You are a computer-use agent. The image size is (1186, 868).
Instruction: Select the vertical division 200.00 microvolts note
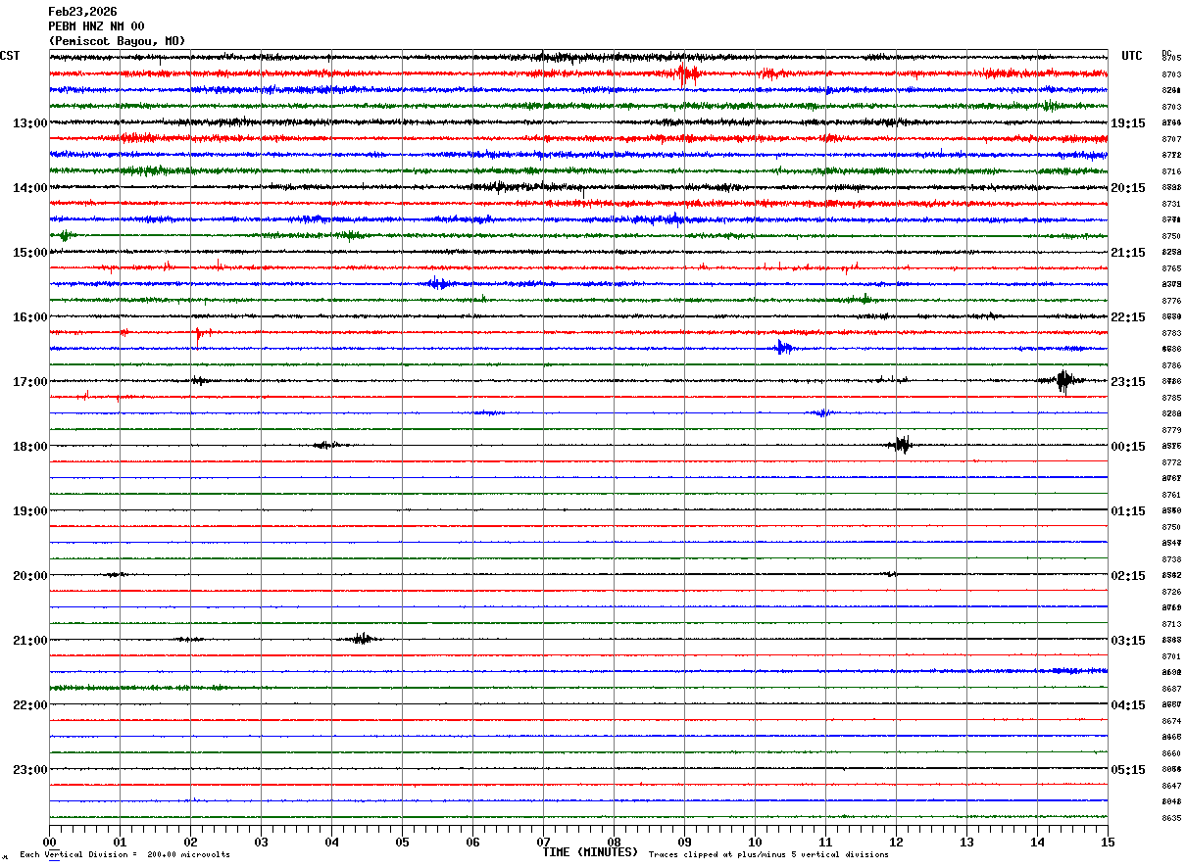click(125, 855)
